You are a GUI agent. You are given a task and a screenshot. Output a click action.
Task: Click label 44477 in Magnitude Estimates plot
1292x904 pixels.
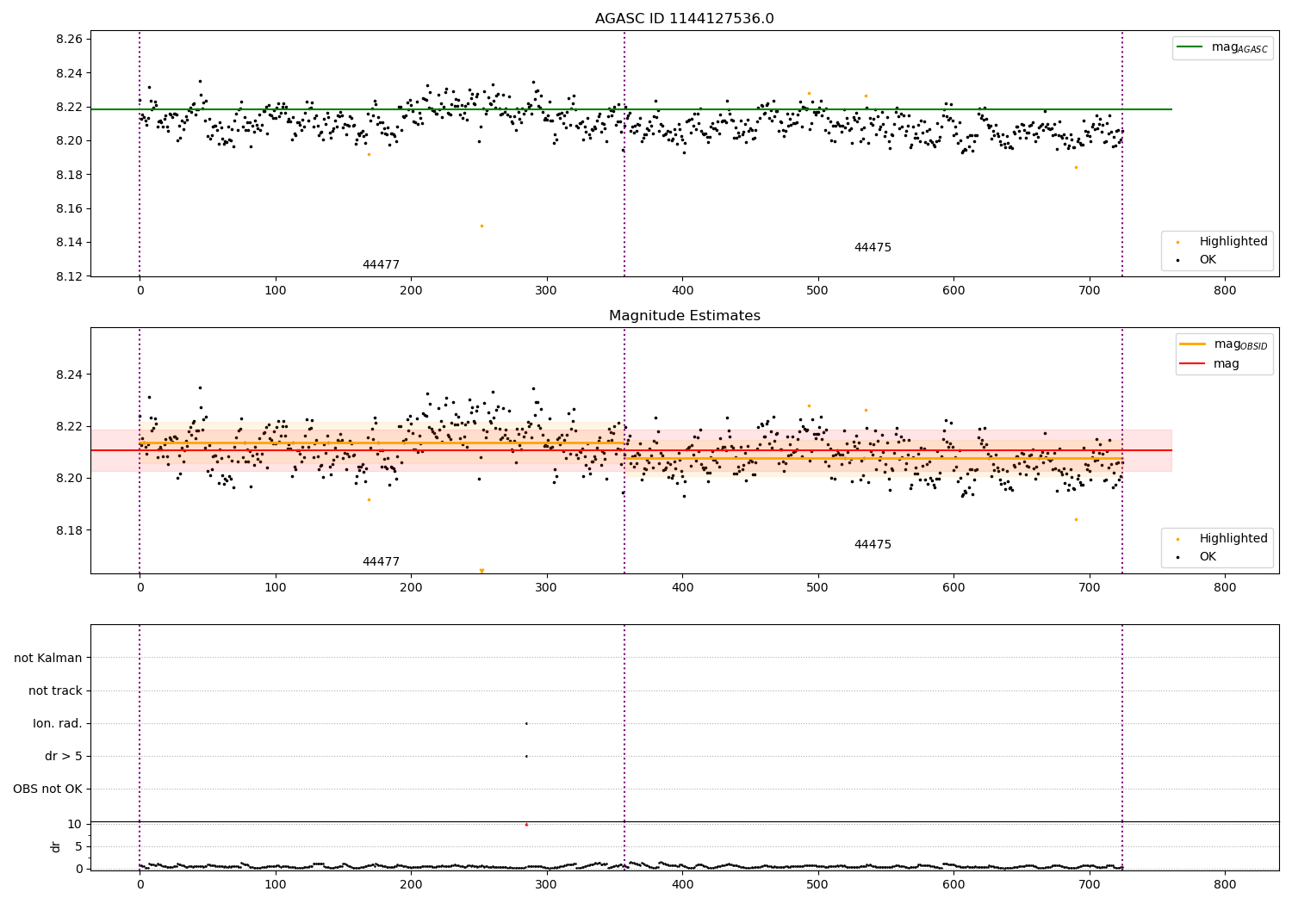(x=381, y=561)
